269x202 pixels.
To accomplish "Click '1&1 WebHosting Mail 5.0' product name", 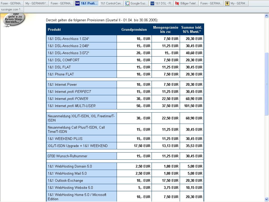I will [67, 174].
